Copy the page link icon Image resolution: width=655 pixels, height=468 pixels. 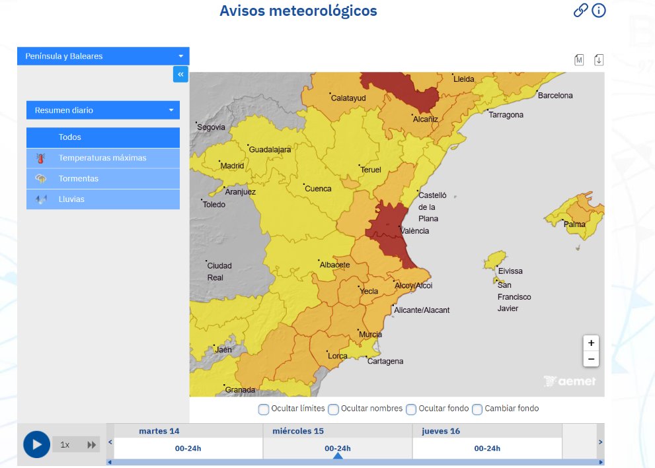click(x=581, y=10)
